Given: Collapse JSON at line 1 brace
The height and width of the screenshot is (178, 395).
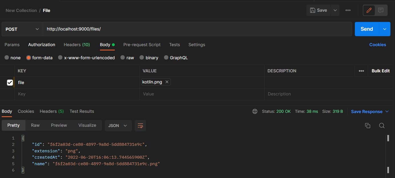Looking at the screenshot, I should [23, 138].
